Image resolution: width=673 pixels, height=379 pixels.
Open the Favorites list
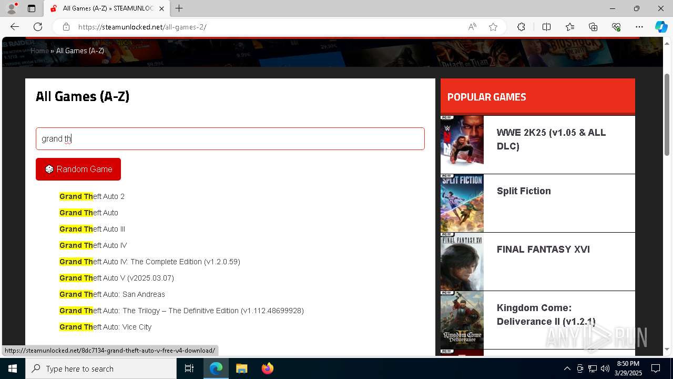570,27
